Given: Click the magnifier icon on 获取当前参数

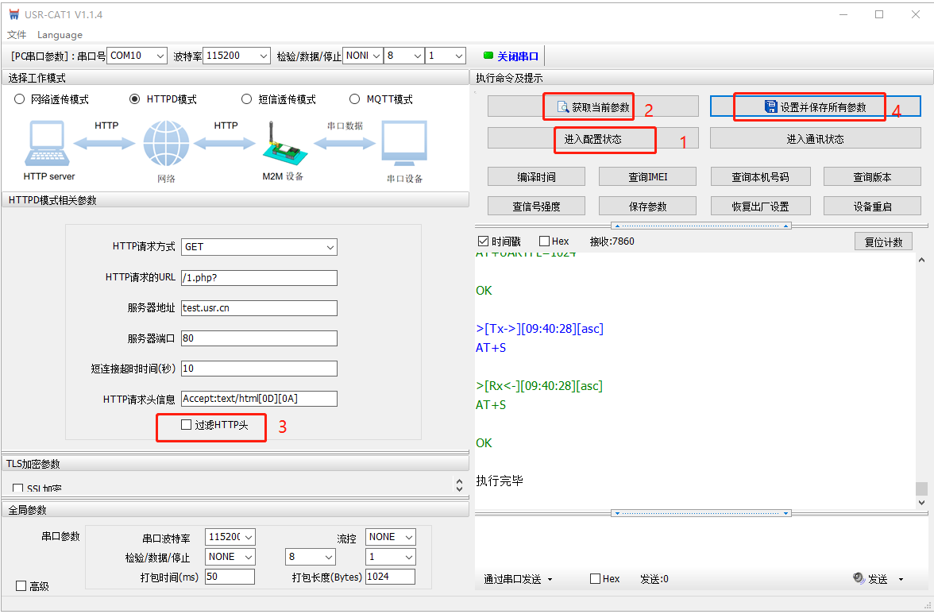Looking at the screenshot, I should pos(562,106).
